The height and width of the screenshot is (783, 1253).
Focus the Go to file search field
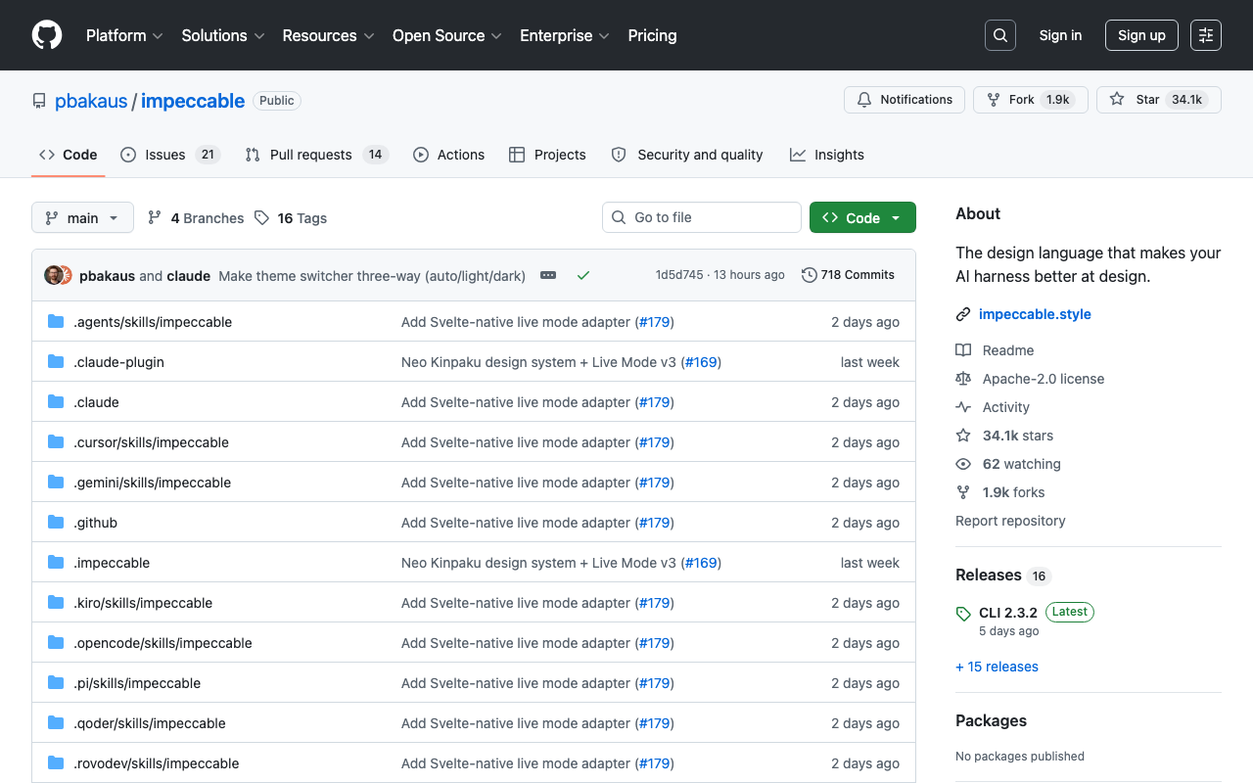click(x=702, y=217)
